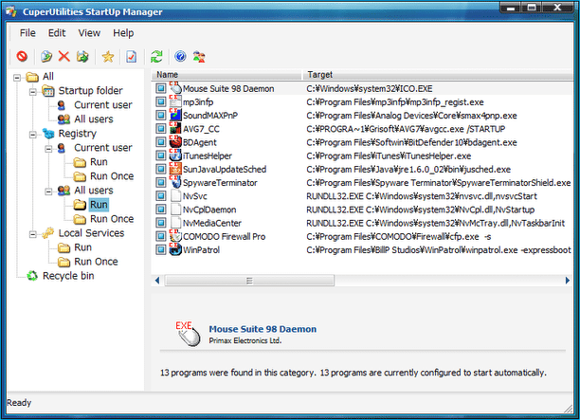This screenshot has height=420, width=580.
Task: Collapse the Local Services node
Action: (33, 234)
